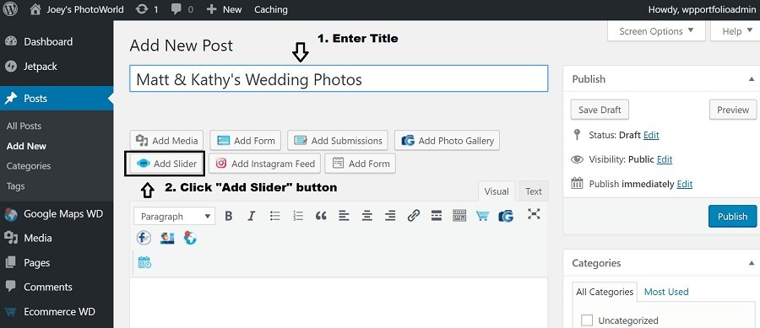Open Paragraph format dropdown

click(x=174, y=216)
